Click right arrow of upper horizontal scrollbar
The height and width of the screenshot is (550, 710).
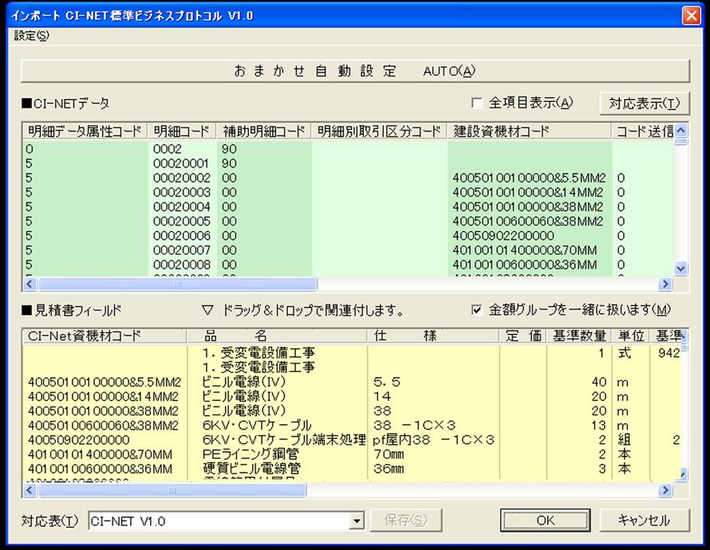[x=665, y=285]
